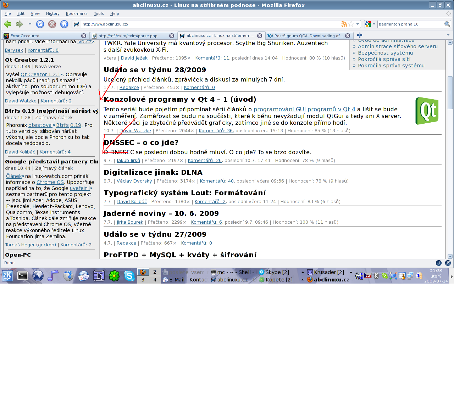The image size is (454, 397).
Task: Focus the URL address field
Action: point(210,24)
